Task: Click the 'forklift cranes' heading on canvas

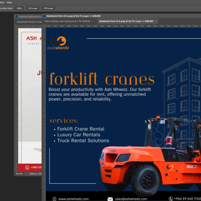Action: 102,79
